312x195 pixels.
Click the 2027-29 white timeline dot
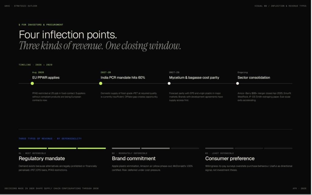(169, 83)
